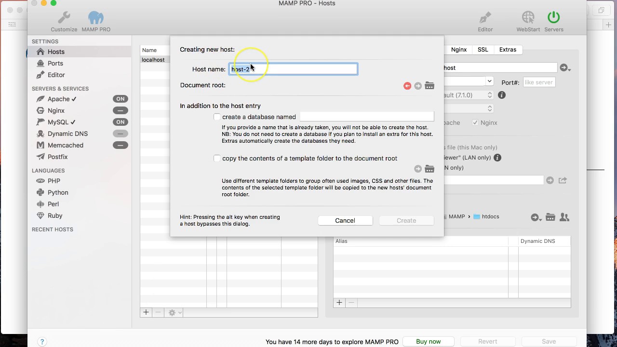Click the database name input field
The image size is (617, 347).
pyautogui.click(x=367, y=117)
